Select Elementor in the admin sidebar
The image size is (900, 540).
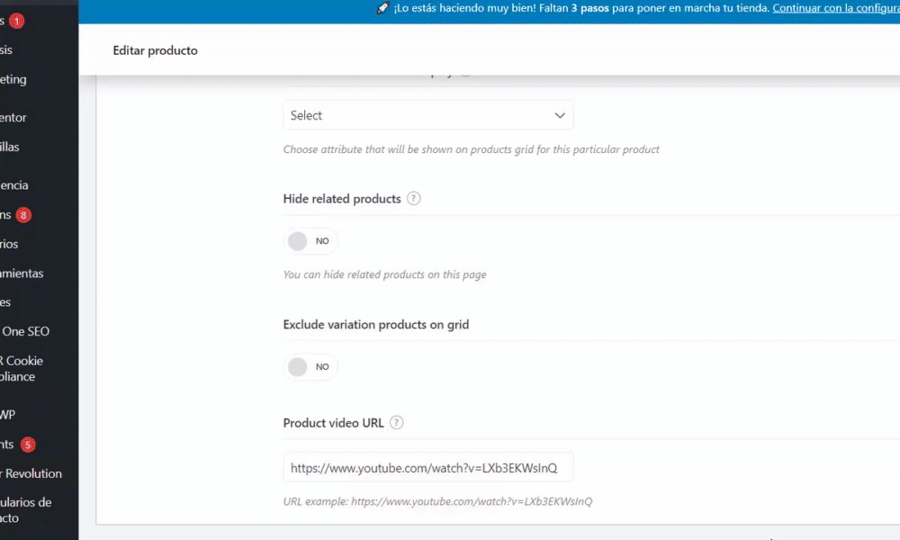[x=14, y=117]
